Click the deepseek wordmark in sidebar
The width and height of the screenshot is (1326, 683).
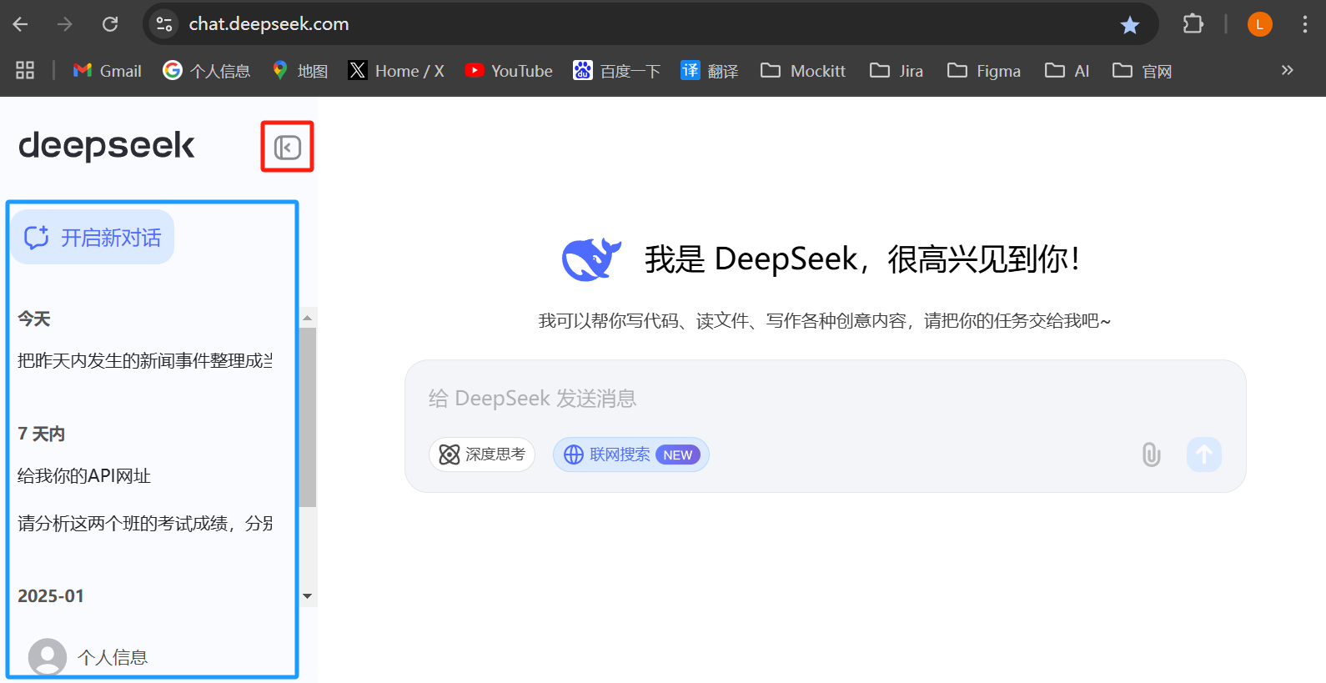(107, 146)
